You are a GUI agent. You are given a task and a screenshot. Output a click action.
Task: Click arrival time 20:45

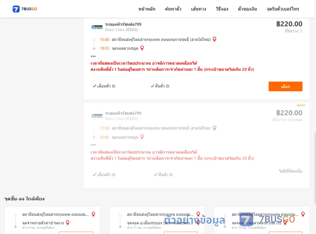coord(104,137)
